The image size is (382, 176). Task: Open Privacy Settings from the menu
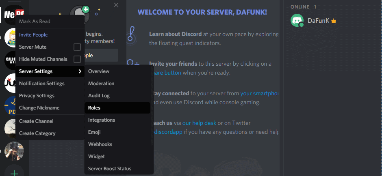click(50, 96)
